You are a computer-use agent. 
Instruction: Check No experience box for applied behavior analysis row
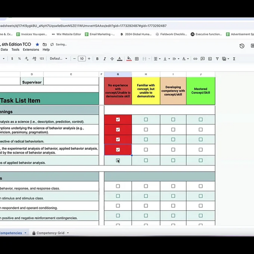(x=118, y=161)
